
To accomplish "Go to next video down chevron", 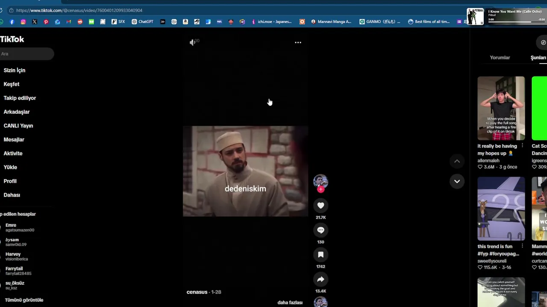I will pyautogui.click(x=457, y=181).
